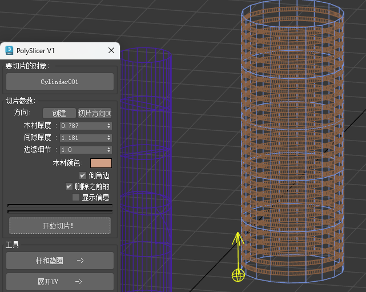Expand the 展开UV tools rollout
The image size is (366, 292).
(x=60, y=282)
